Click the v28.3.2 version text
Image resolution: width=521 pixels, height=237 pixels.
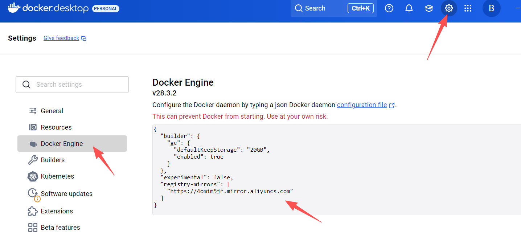(164, 93)
